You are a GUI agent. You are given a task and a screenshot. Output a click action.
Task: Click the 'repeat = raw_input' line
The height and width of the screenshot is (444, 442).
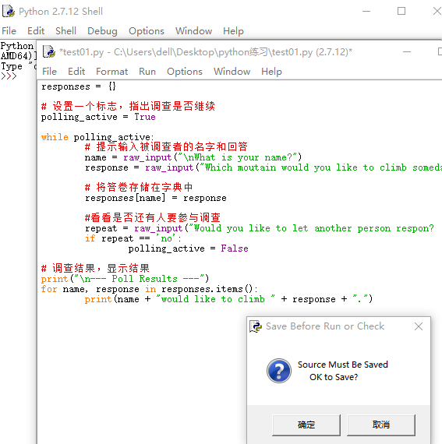(260, 228)
